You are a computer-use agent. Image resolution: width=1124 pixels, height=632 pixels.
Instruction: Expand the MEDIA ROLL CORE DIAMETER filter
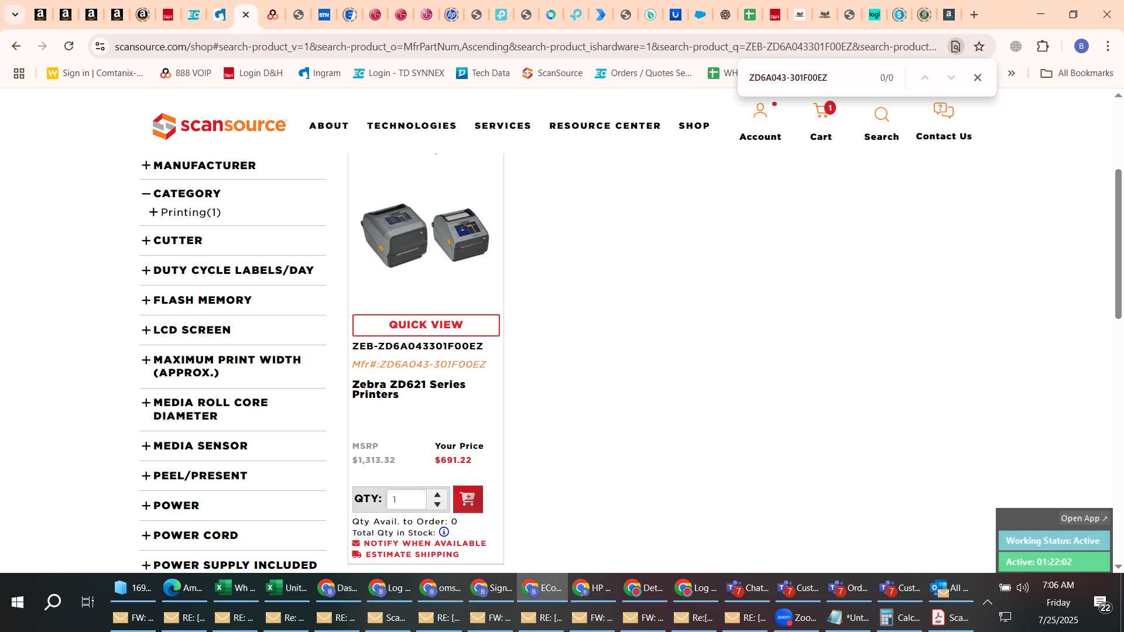205,409
